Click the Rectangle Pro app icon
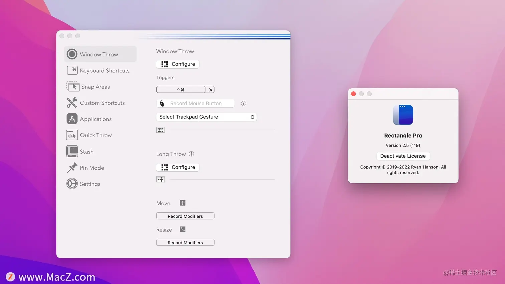505x284 pixels. [403, 115]
